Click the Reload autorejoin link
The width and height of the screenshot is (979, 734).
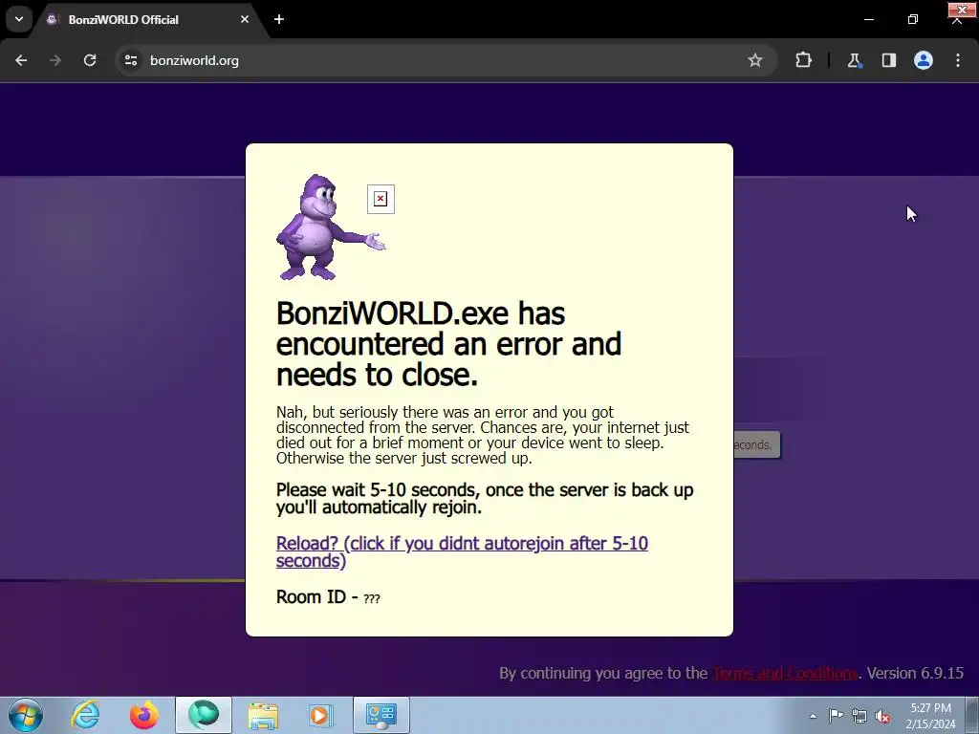[462, 551]
